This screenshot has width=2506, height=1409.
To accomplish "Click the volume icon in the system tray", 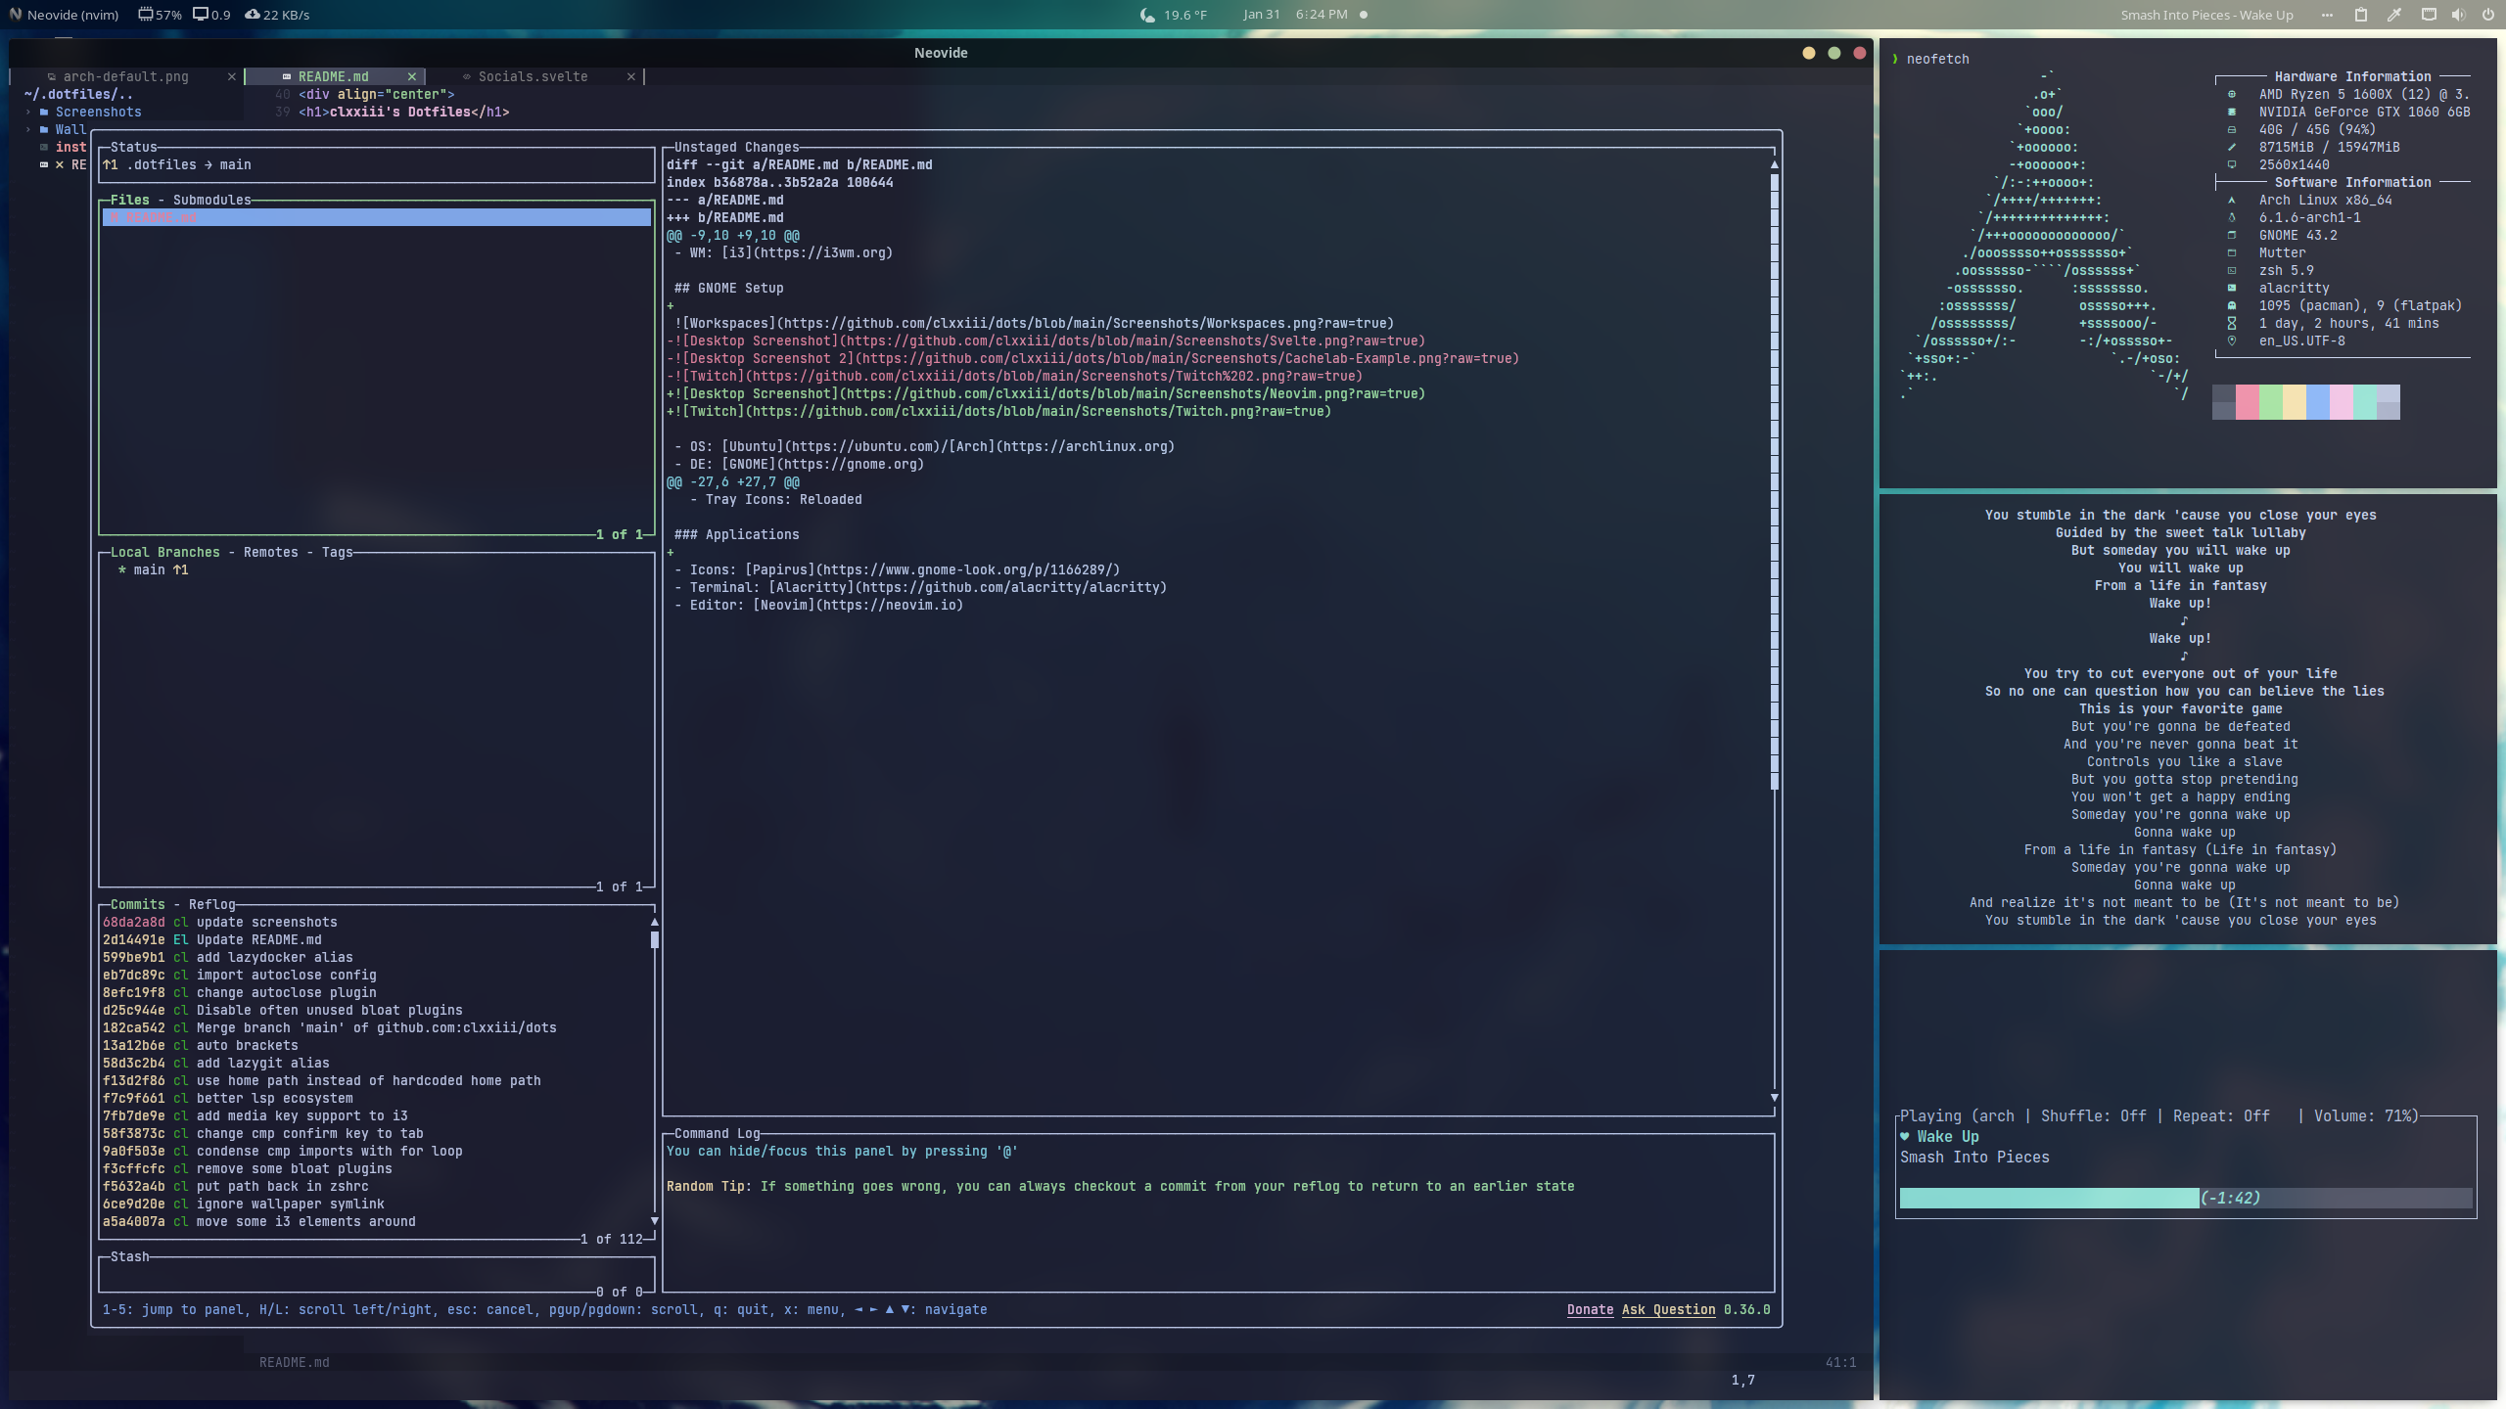I will (2460, 15).
